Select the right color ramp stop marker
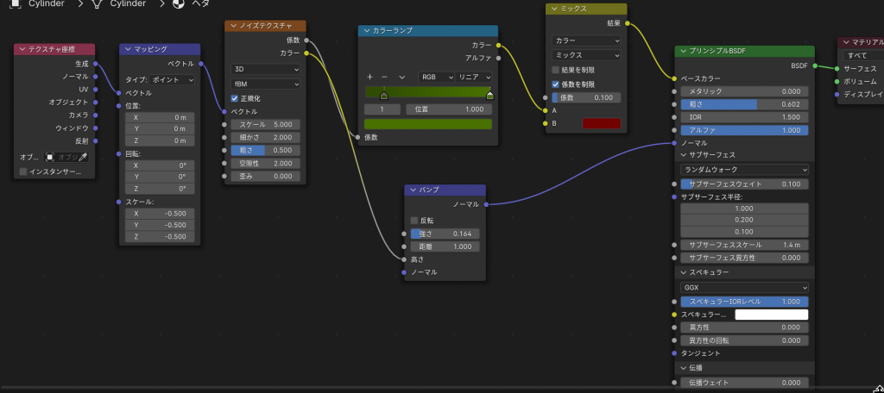 490,96
